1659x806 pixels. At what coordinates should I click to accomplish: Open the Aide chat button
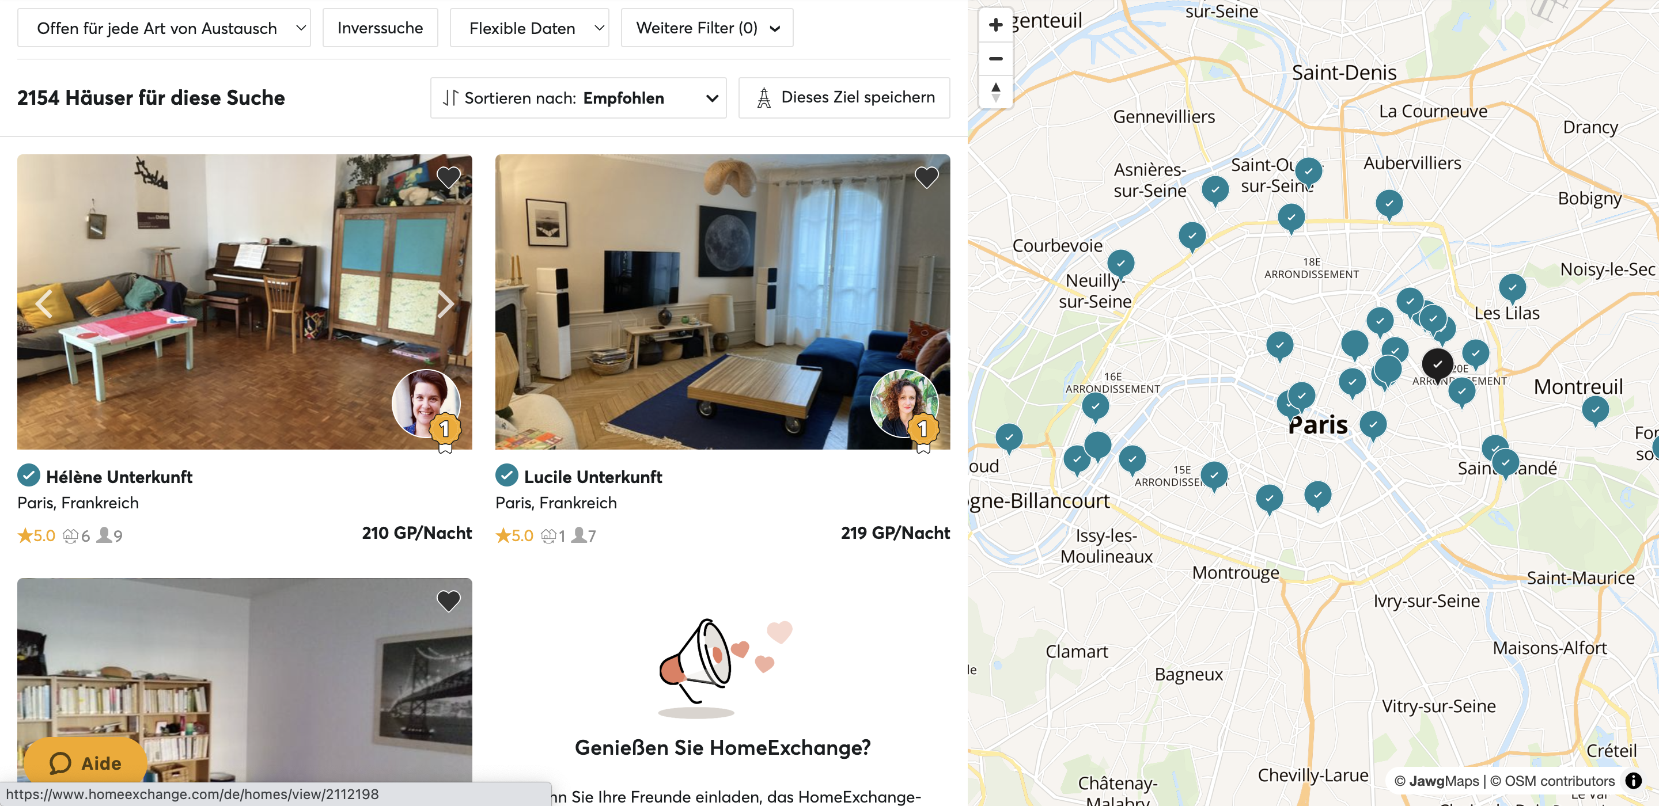tap(86, 763)
